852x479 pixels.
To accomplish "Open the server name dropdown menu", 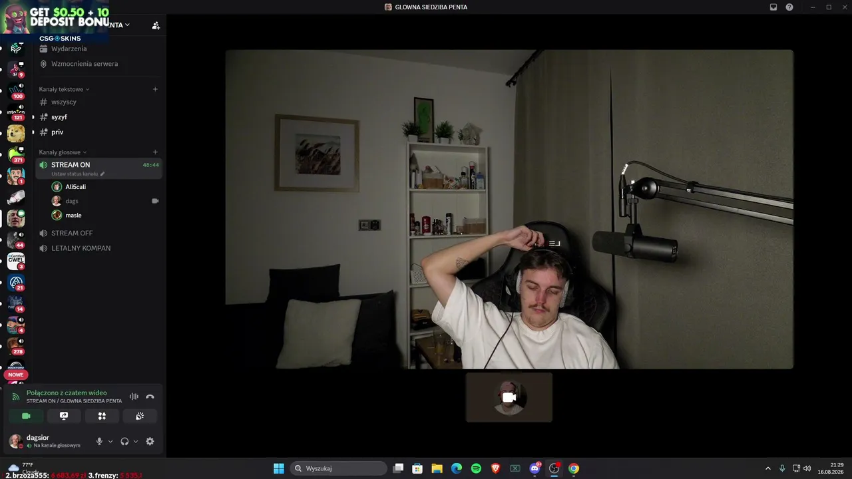I will [118, 25].
